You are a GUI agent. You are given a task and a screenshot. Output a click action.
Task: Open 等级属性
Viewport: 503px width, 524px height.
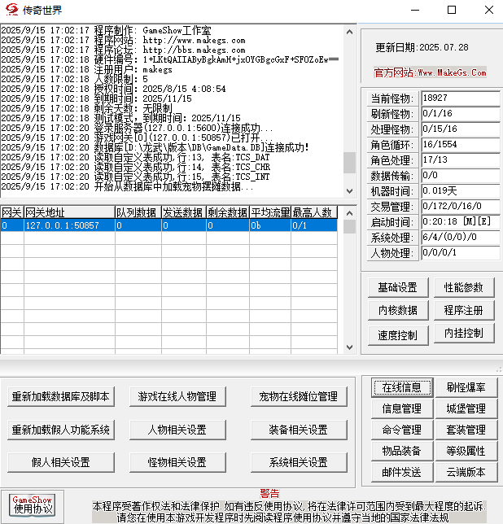coord(466,451)
